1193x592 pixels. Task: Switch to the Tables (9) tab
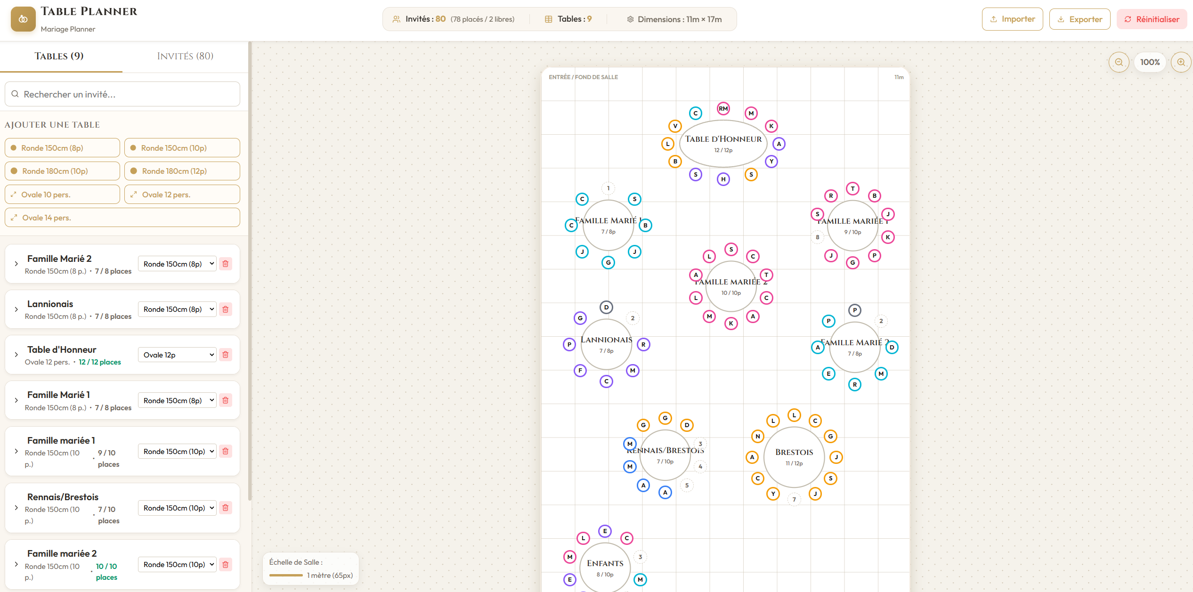click(x=59, y=57)
